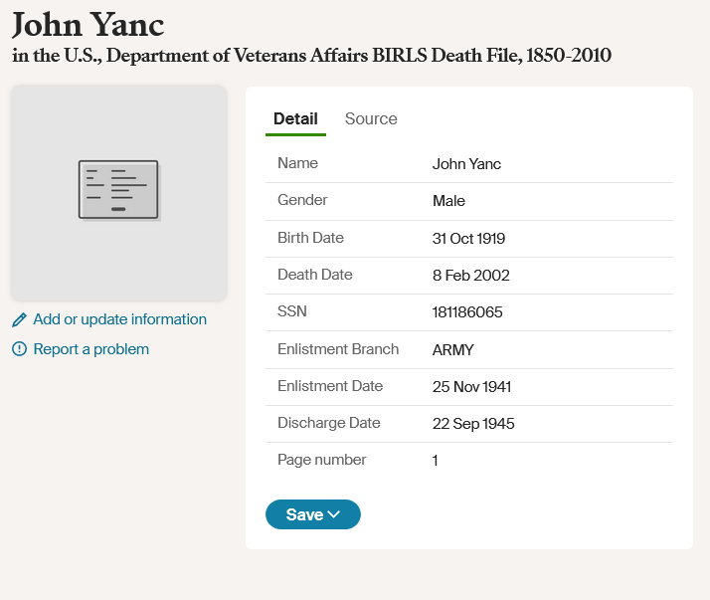Click the Enlistment Date value 25 Nov 1941
This screenshot has width=710, height=600.
click(x=471, y=386)
